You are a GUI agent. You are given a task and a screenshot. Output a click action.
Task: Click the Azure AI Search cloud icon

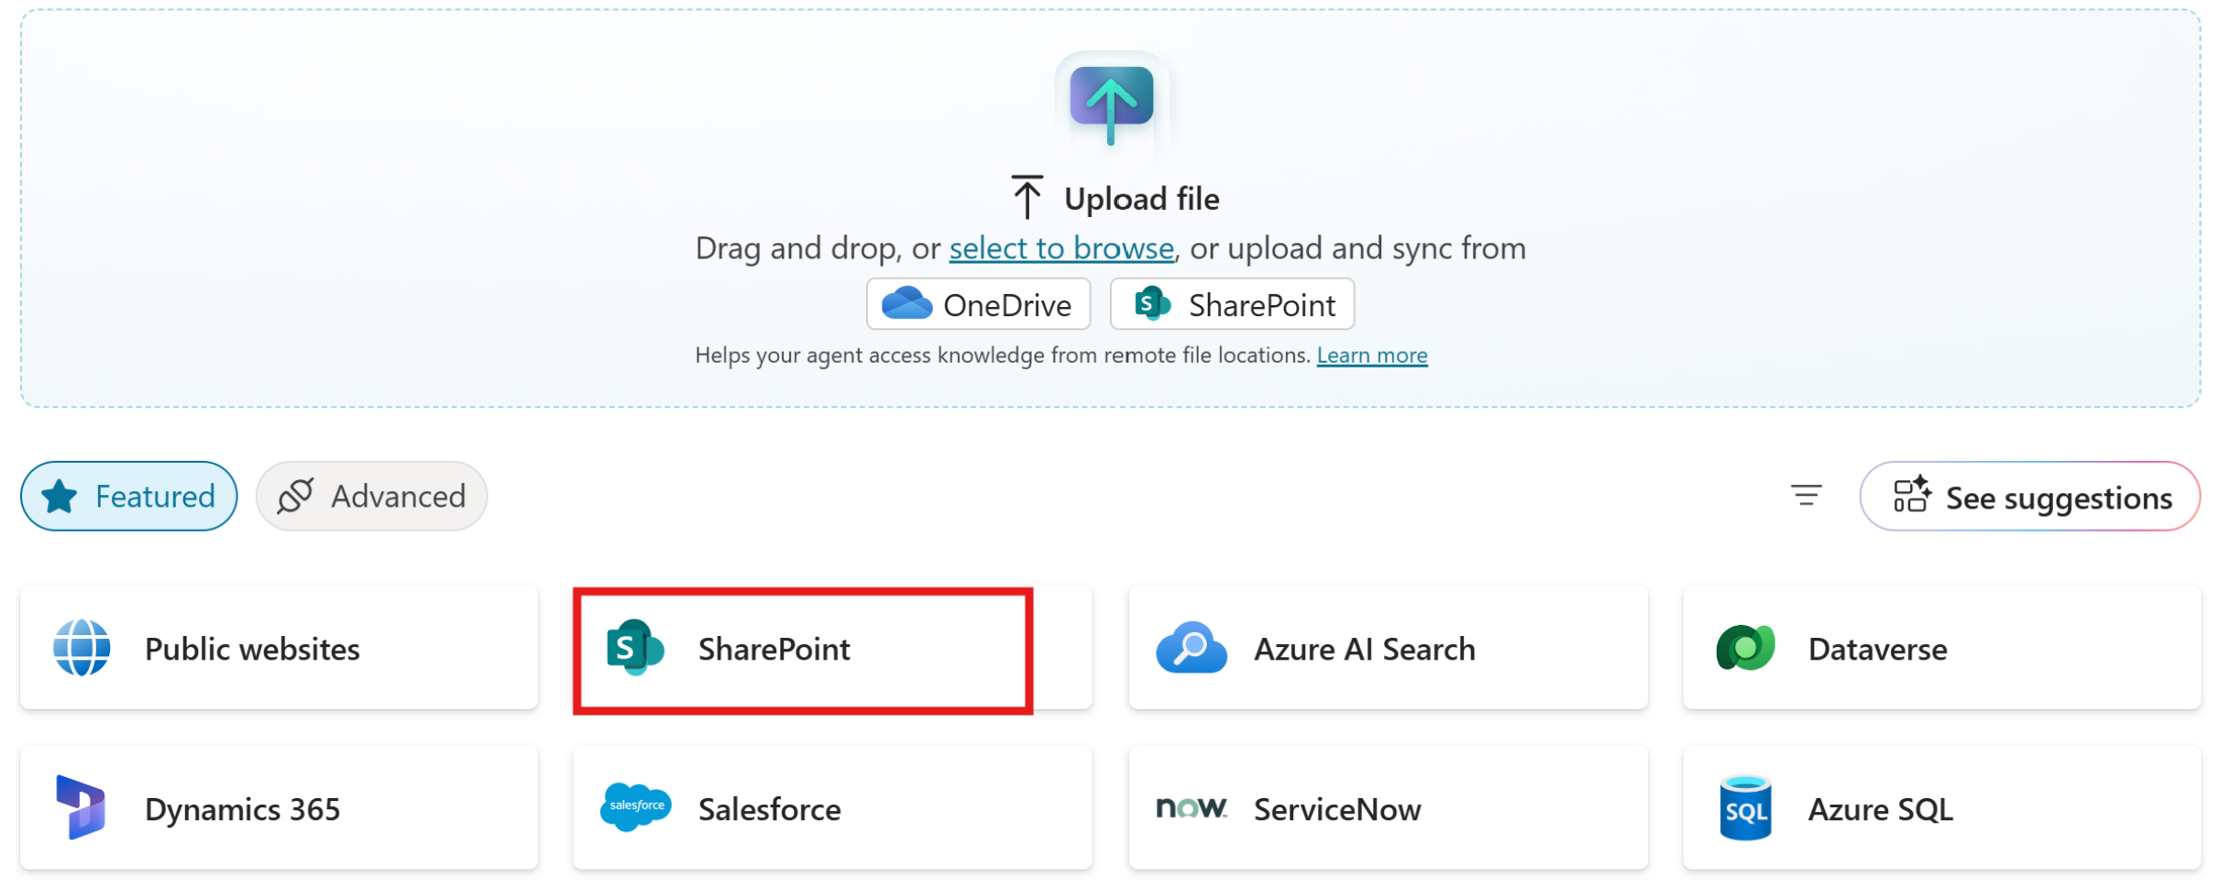[x=1192, y=648]
